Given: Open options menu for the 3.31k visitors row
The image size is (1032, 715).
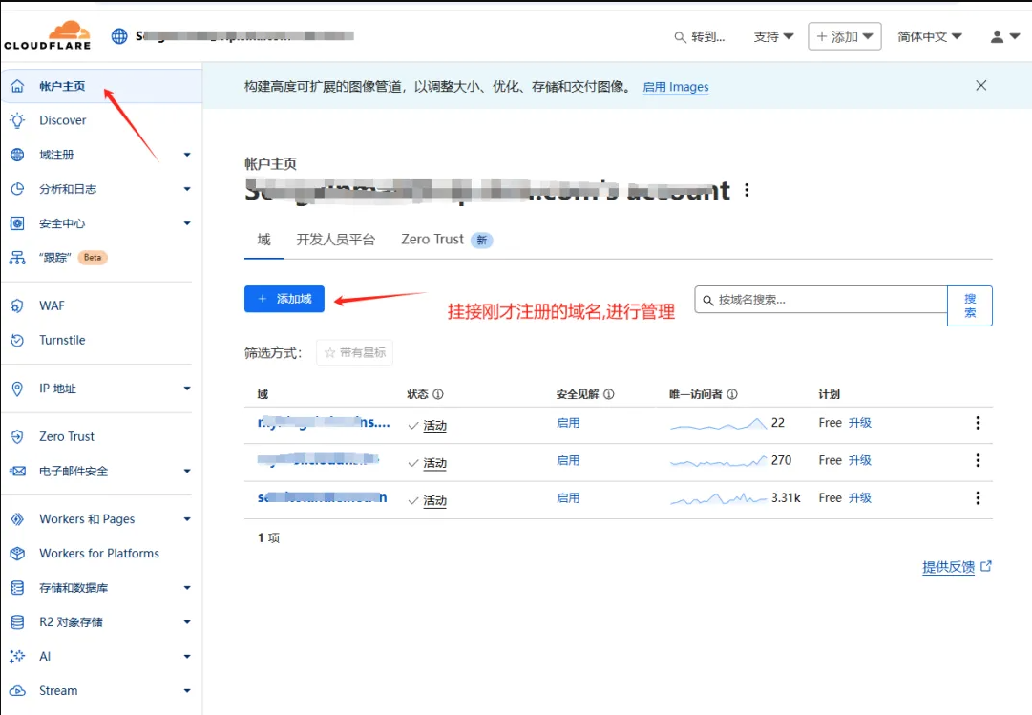Looking at the screenshot, I should (978, 497).
